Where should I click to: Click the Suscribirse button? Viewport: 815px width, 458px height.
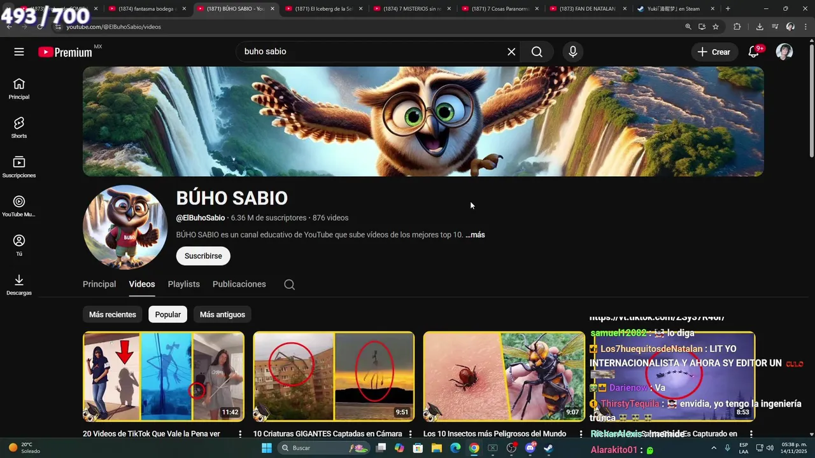pyautogui.click(x=203, y=256)
